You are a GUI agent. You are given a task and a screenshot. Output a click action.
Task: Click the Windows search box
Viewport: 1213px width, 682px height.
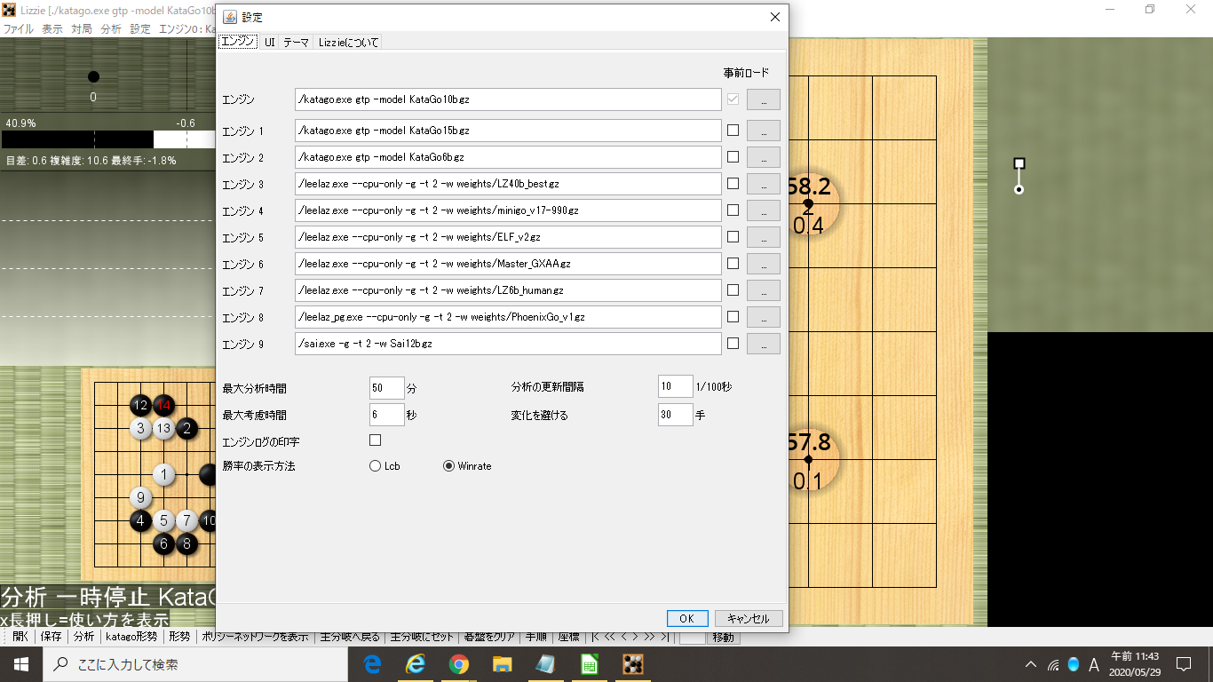(x=194, y=664)
